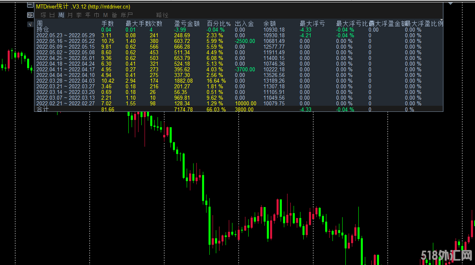Show the 季 quarterly statistics tab

tap(79, 15)
